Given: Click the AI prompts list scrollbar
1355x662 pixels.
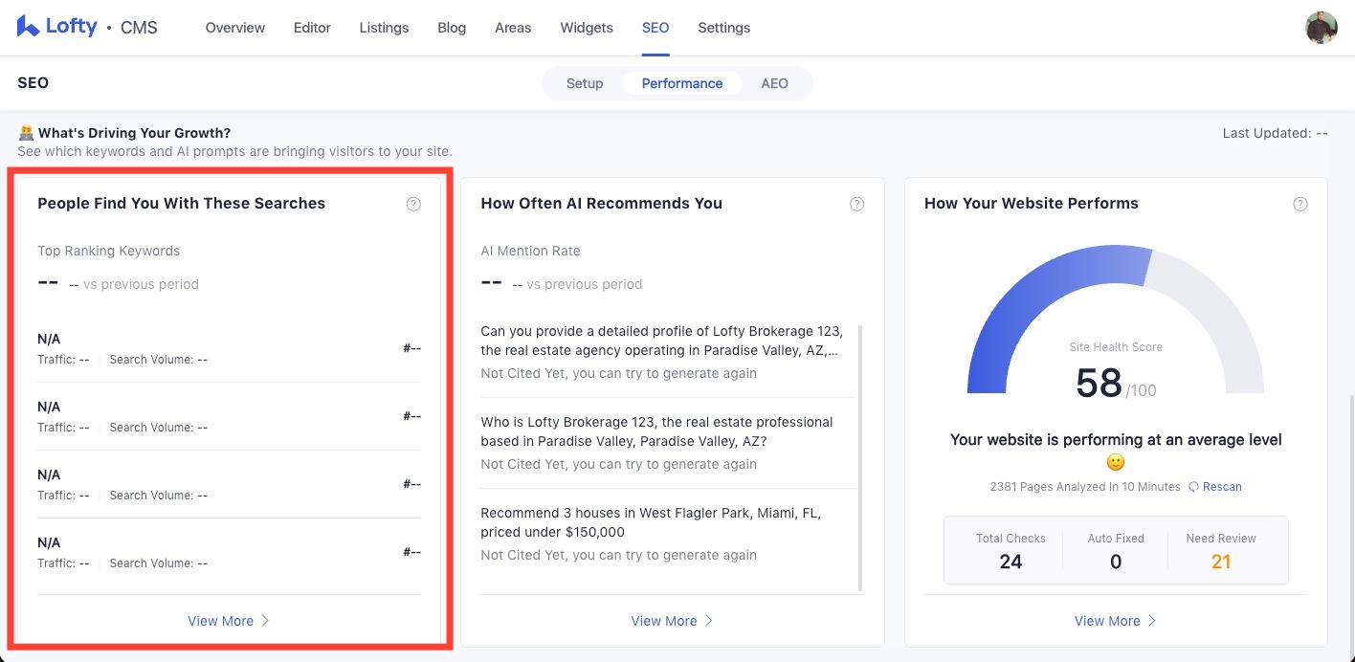Looking at the screenshot, I should (860, 457).
